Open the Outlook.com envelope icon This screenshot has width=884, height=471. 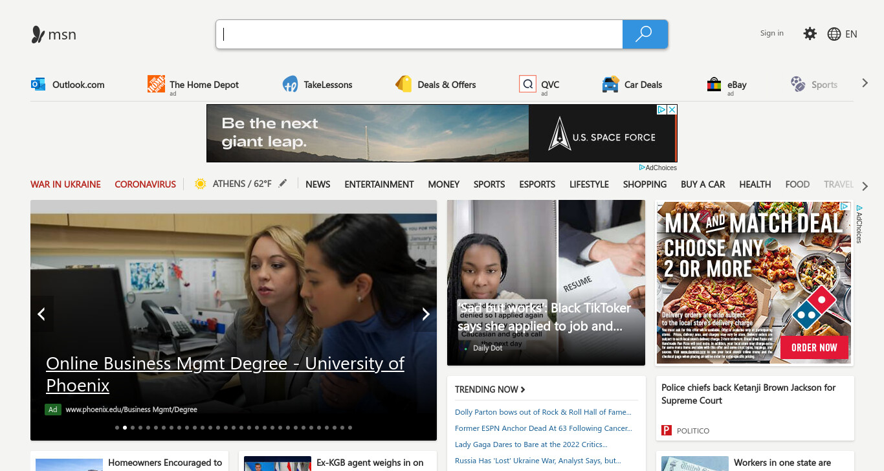(x=38, y=84)
